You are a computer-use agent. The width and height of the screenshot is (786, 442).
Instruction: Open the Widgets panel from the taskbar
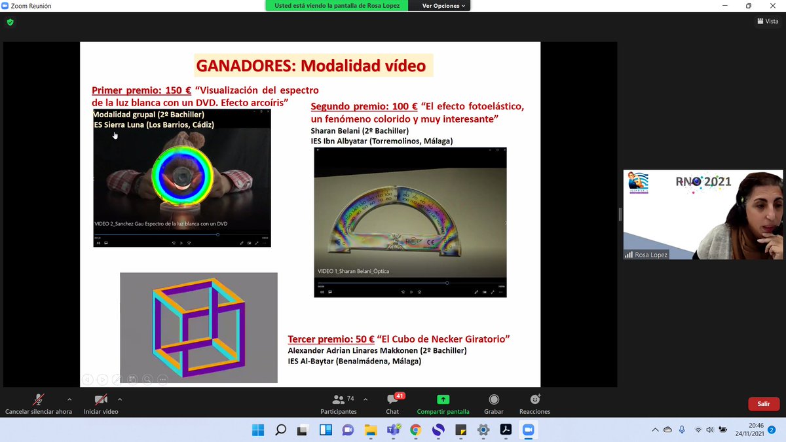click(325, 430)
